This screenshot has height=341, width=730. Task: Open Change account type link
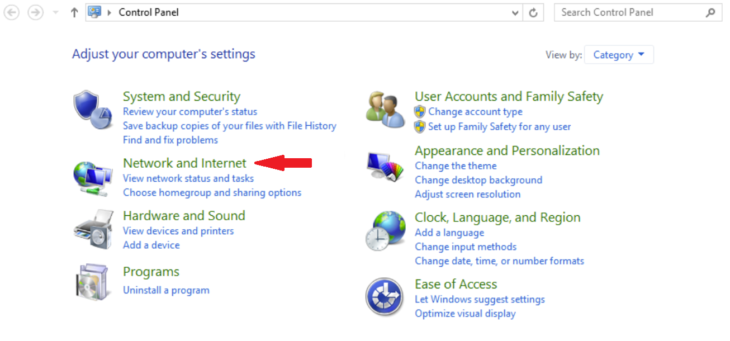tap(475, 112)
